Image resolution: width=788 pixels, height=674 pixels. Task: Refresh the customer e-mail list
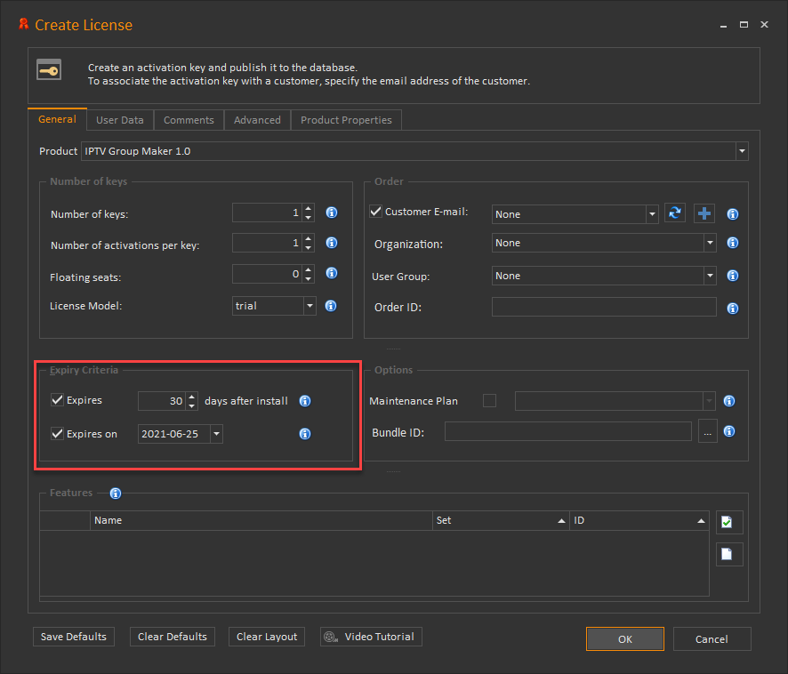tap(675, 213)
